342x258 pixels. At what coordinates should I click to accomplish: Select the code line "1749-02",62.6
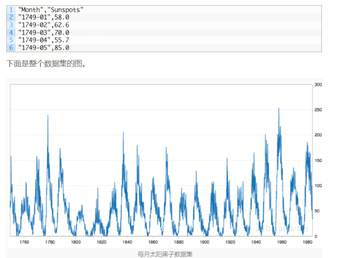pyautogui.click(x=44, y=25)
